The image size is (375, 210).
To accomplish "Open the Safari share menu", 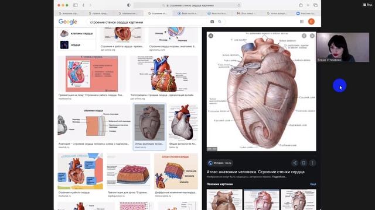I will tap(301, 5).
